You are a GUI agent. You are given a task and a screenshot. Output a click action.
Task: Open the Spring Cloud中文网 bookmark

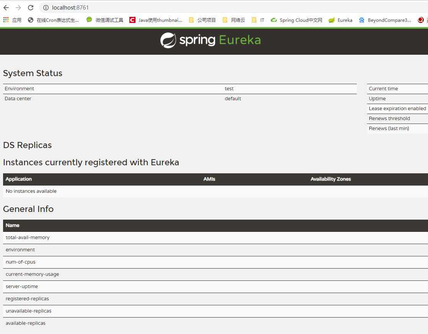tap(297, 20)
